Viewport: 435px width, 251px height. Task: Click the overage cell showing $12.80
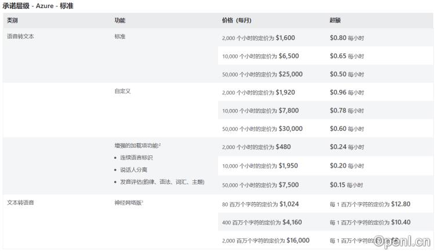pyautogui.click(x=370, y=204)
